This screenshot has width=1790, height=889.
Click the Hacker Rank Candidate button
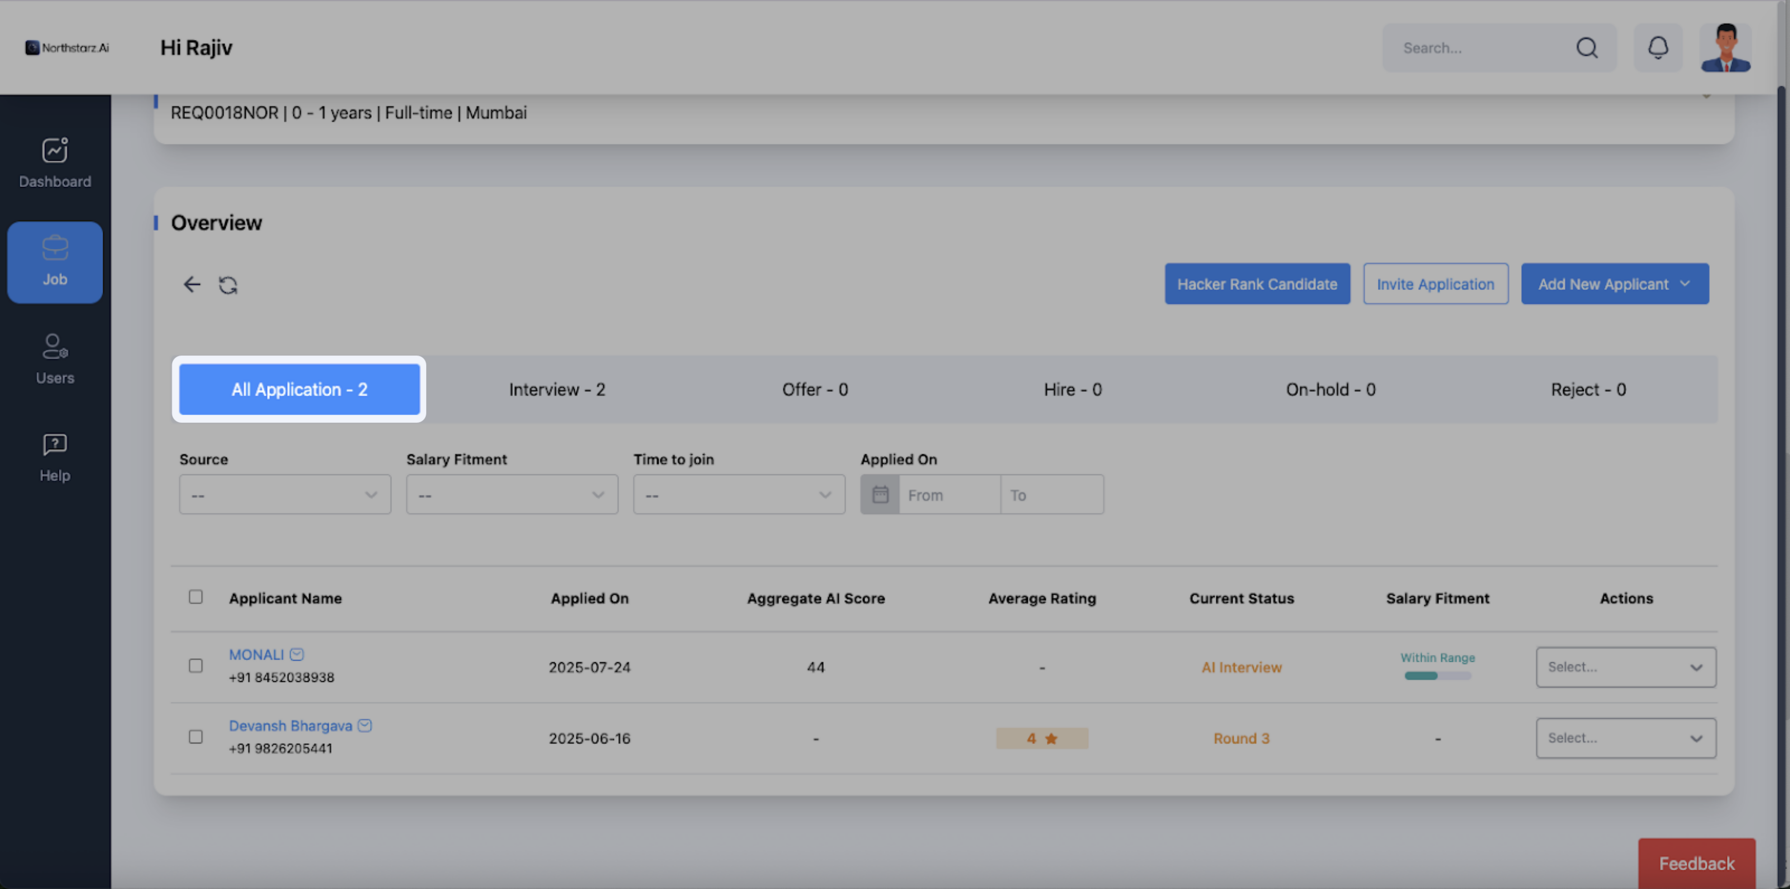[1256, 283]
